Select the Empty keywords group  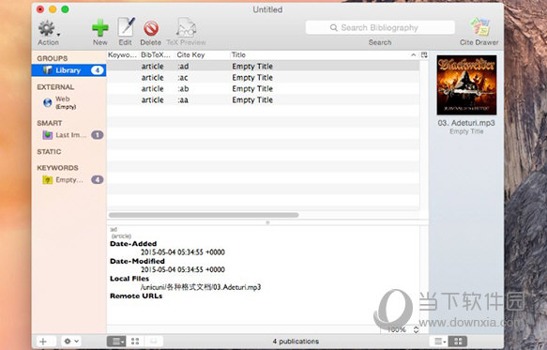coord(68,180)
